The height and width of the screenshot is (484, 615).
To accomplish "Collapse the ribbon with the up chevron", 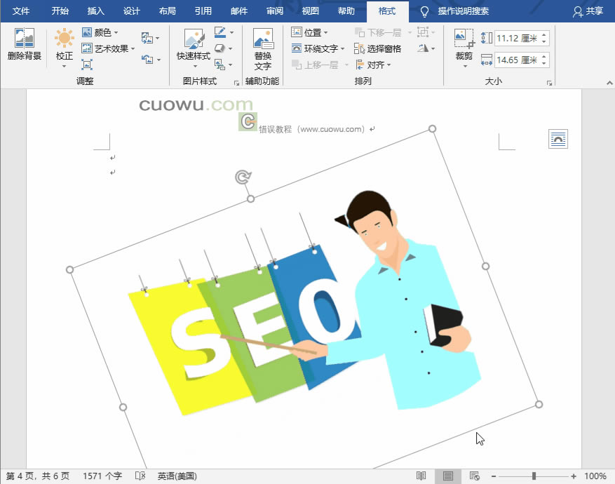I will click(609, 83).
